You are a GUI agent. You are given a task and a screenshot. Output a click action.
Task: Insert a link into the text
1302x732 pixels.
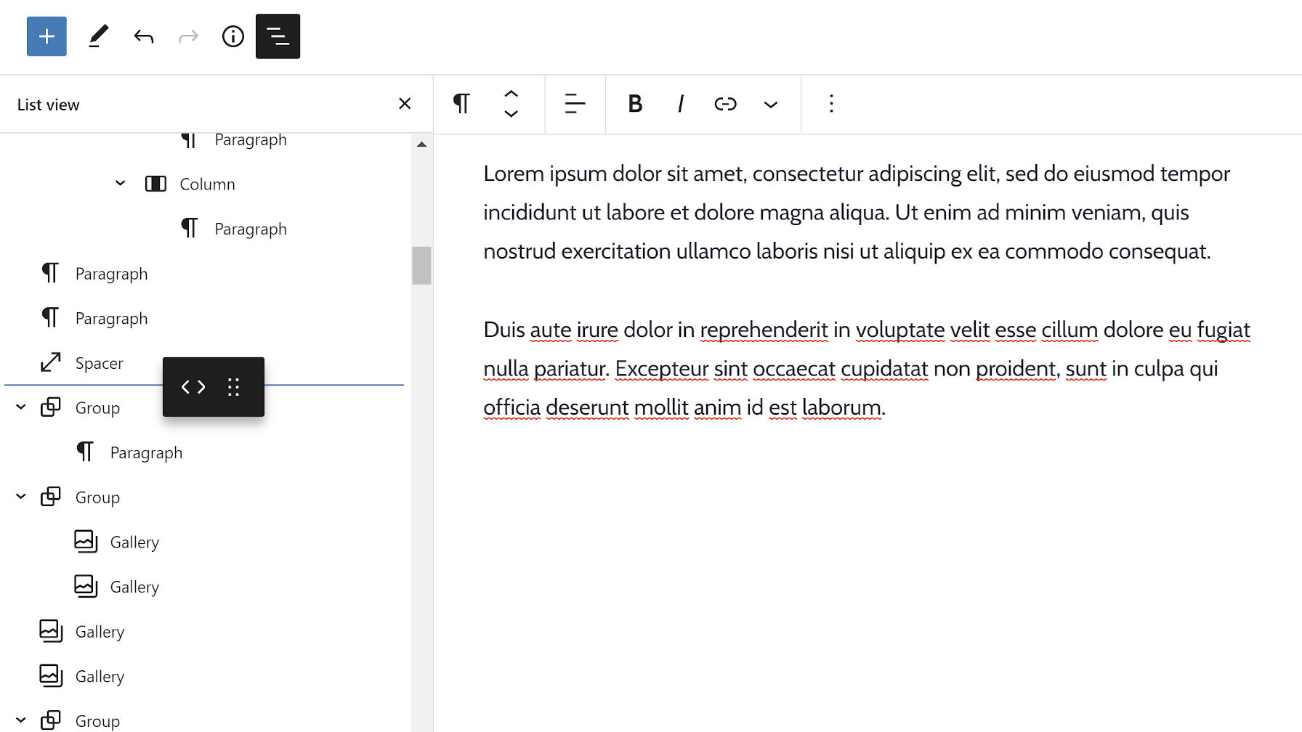pyautogui.click(x=725, y=104)
